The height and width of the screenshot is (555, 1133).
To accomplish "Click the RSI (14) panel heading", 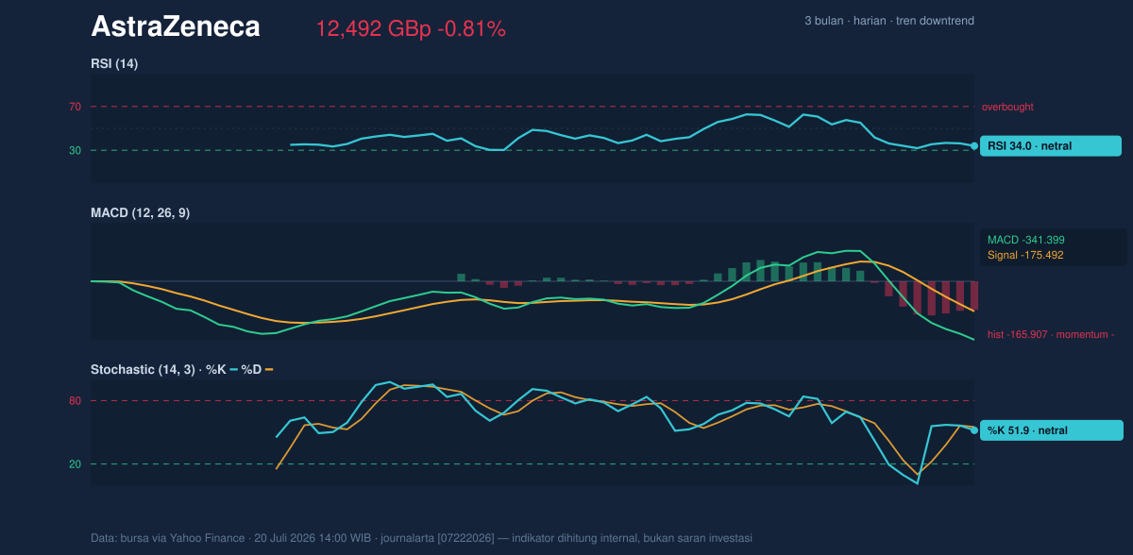I will tap(114, 63).
